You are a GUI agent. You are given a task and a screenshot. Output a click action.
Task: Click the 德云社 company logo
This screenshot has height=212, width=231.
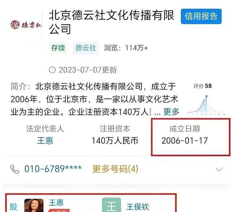(26, 25)
